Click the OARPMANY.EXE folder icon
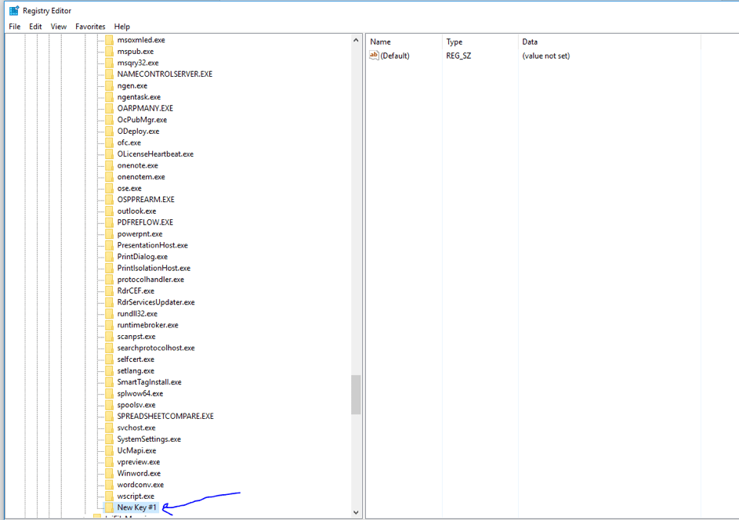The image size is (739, 520). click(x=110, y=108)
